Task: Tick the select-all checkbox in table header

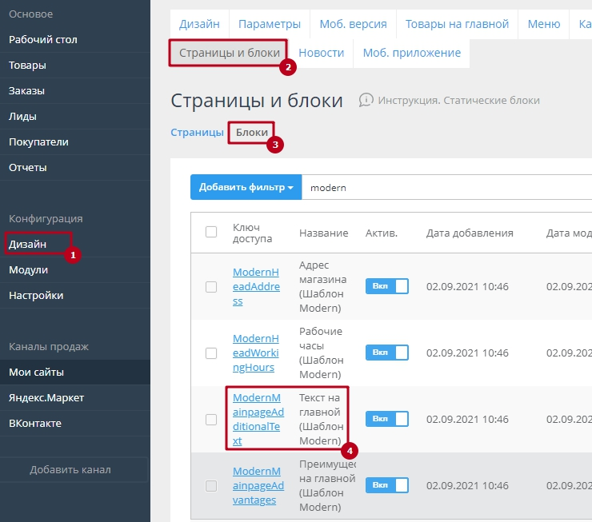Action: pyautogui.click(x=211, y=233)
